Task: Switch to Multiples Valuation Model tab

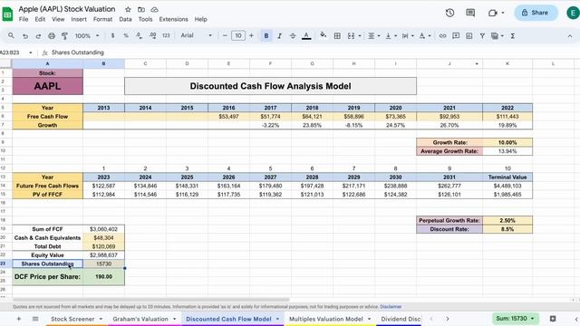Action: pos(330,319)
